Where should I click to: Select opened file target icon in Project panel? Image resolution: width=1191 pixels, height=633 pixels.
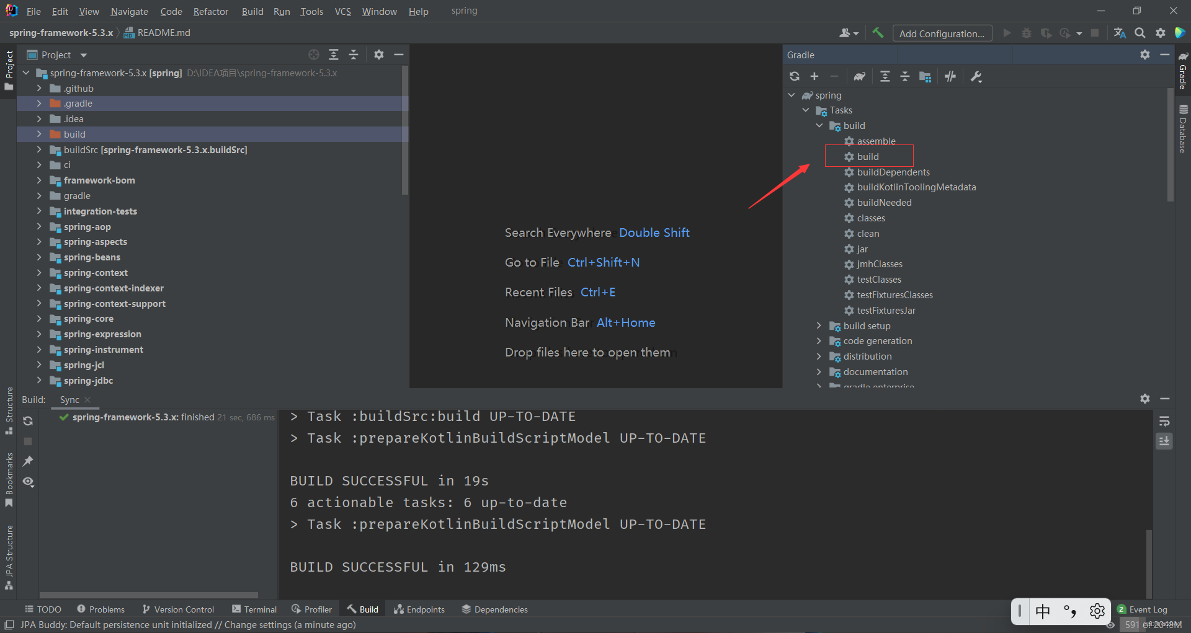click(x=314, y=55)
